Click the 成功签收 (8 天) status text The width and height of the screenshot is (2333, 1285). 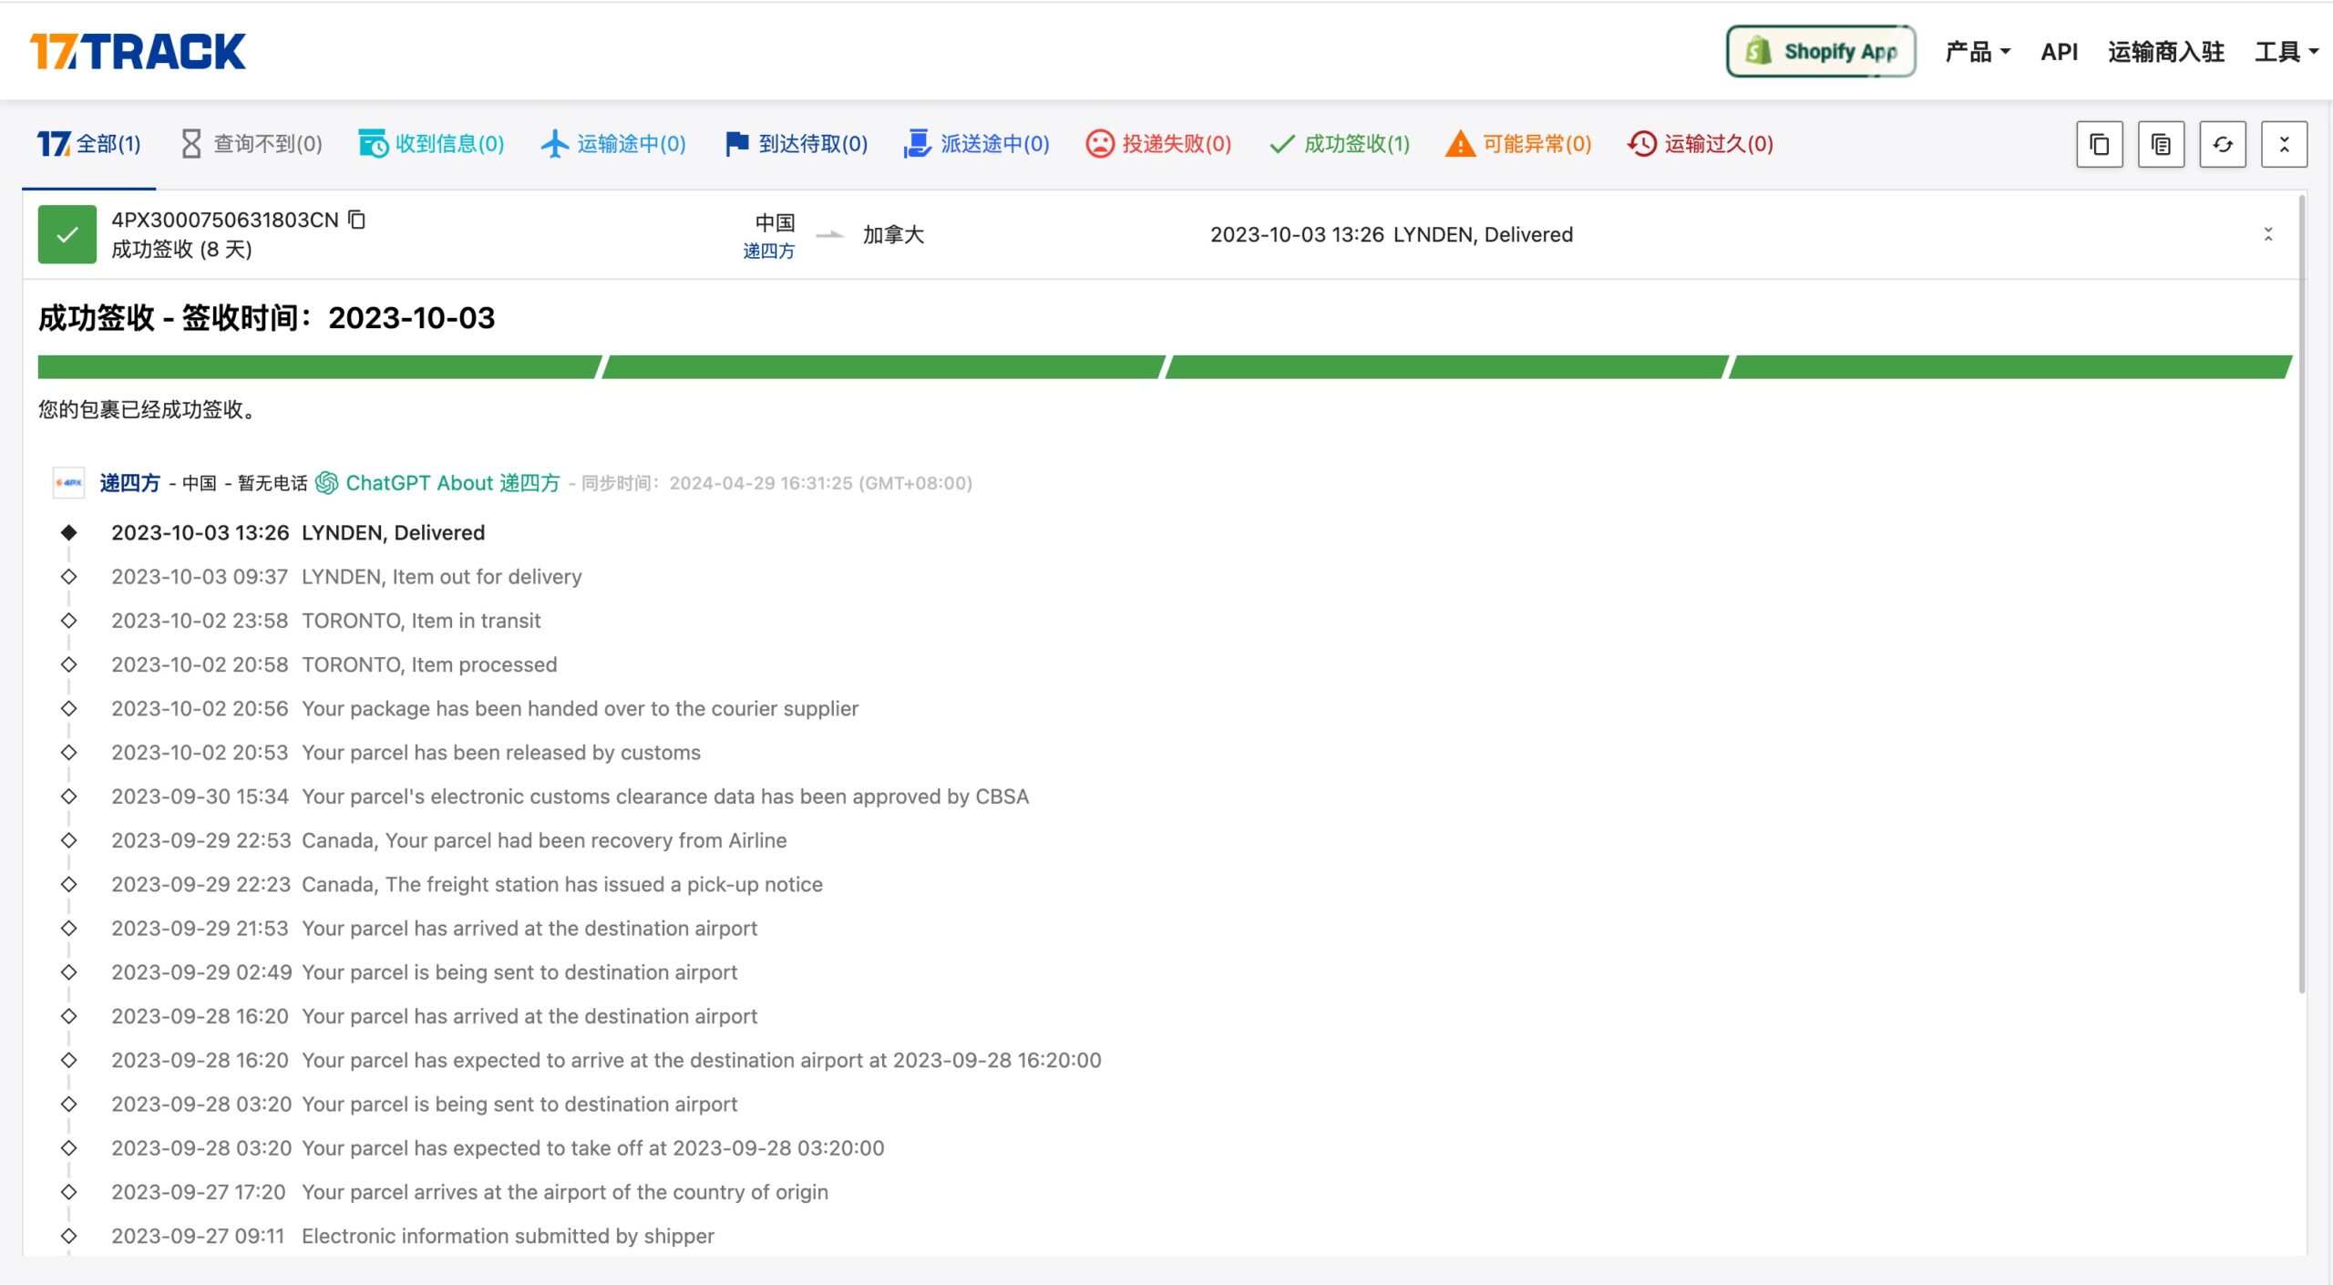coord(181,250)
